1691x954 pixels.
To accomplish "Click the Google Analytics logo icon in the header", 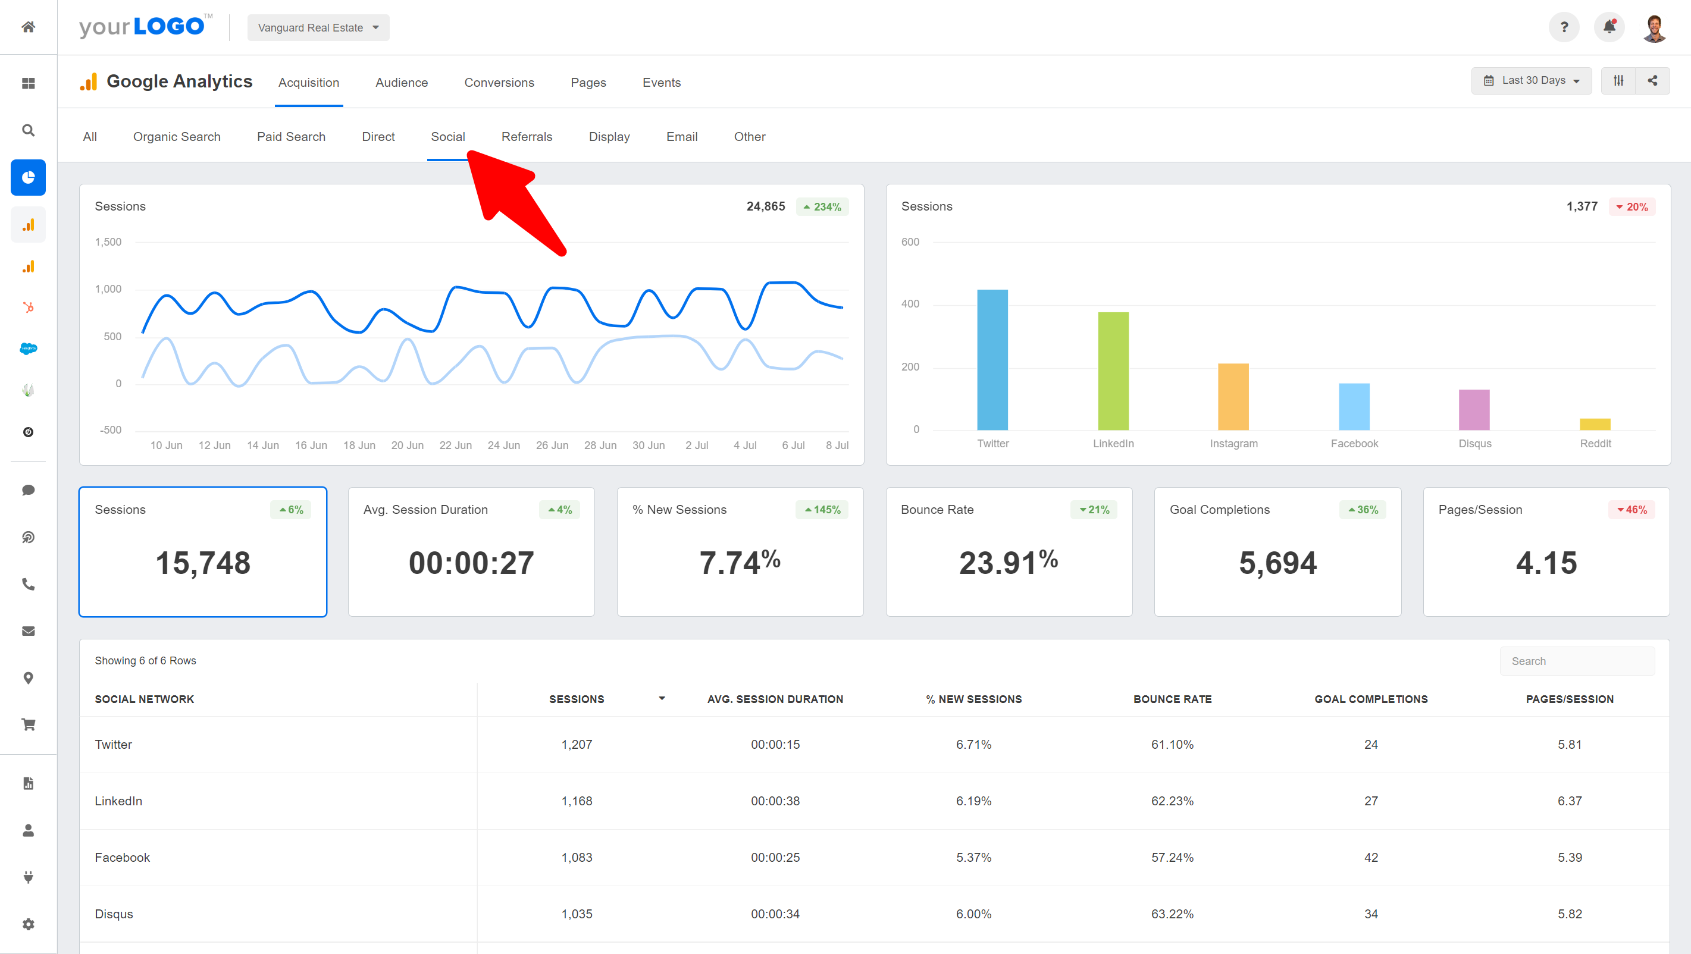I will point(89,82).
